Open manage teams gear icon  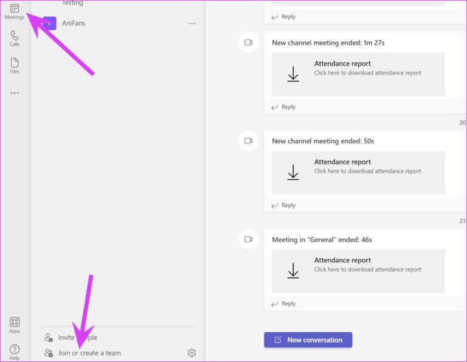point(192,353)
